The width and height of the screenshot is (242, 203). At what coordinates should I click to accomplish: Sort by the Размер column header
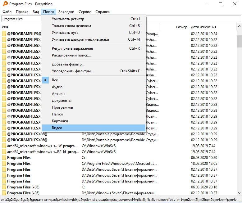181,27
